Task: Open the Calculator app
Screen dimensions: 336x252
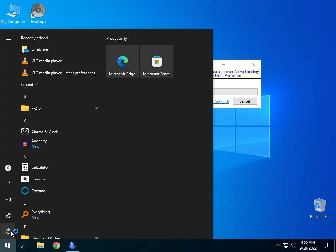Action: (x=60, y=167)
